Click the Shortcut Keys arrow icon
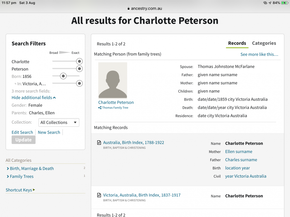Image resolution: width=290 pixels, height=217 pixels. click(x=34, y=190)
